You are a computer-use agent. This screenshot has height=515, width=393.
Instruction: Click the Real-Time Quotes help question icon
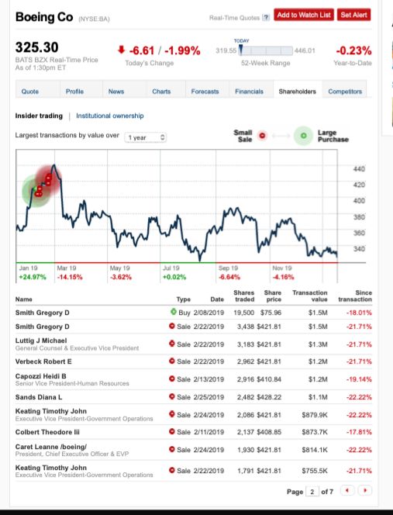[266, 17]
